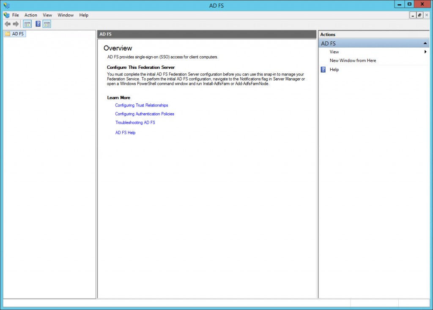This screenshot has width=433, height=310.
Task: Open the AD FS Help link
Action: 125,132
